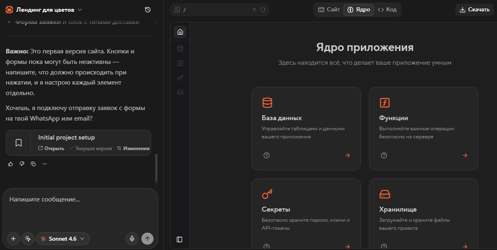Viewport: 497px width, 250px height.
Task: Send message with the up arrow button
Action: 147,239
